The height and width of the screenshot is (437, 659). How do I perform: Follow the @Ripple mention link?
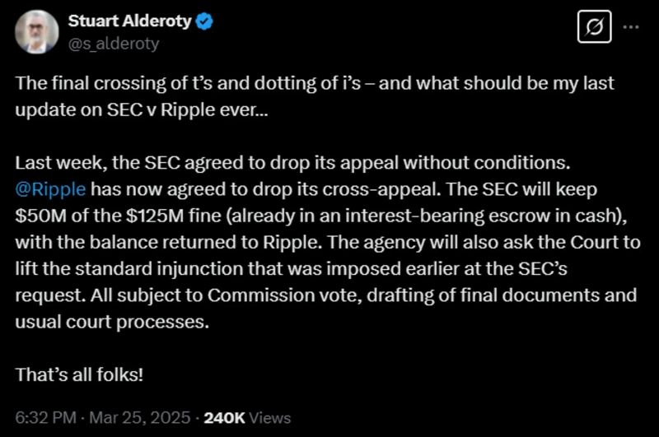[49, 189]
